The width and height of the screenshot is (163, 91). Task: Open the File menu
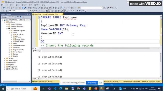[x=2, y=5]
